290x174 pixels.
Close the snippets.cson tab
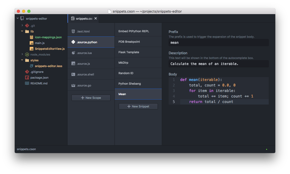tap(96, 18)
